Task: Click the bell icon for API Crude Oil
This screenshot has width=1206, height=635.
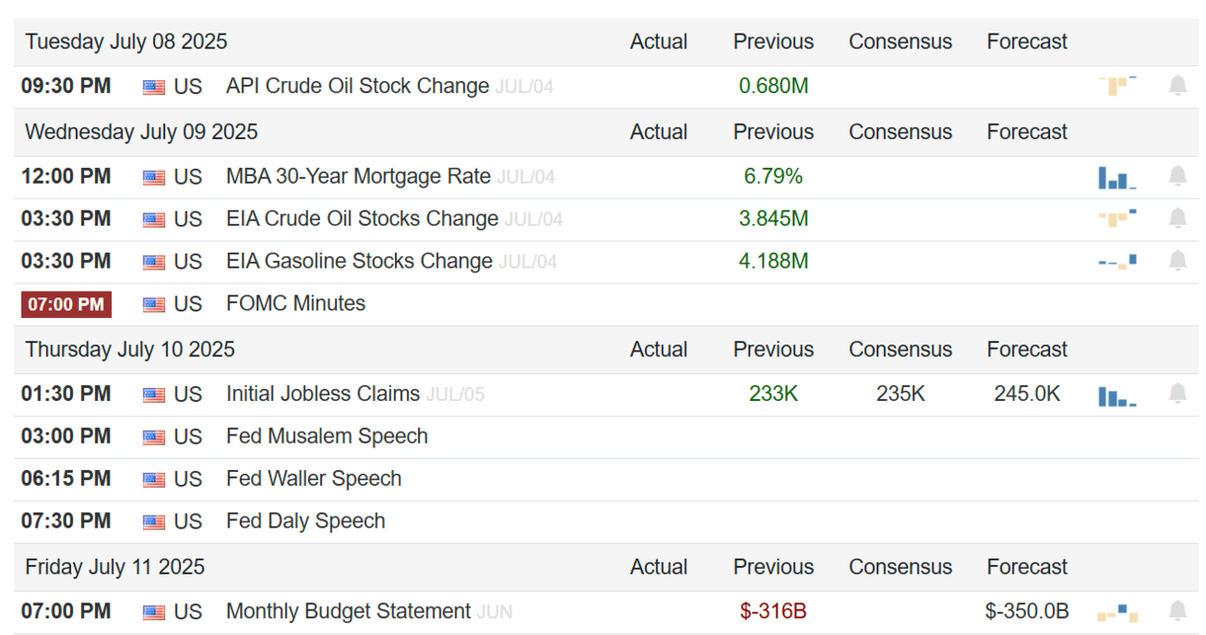Action: click(1178, 87)
